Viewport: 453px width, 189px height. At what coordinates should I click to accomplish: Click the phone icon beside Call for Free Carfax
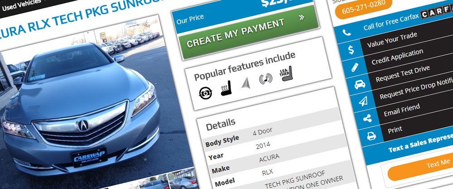(347, 33)
